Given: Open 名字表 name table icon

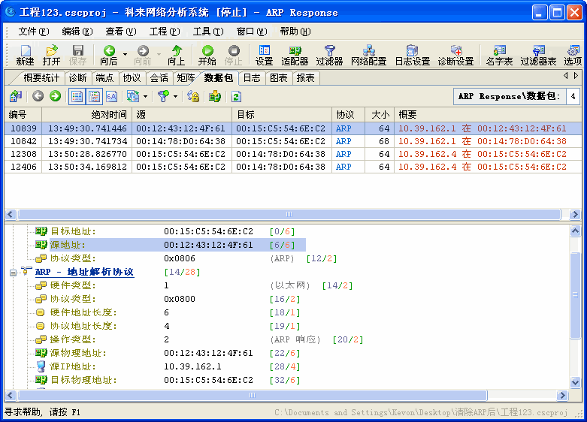Looking at the screenshot, I should (499, 55).
